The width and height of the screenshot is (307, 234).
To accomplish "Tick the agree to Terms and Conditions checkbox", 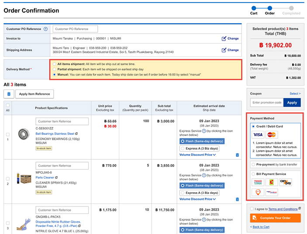I will pos(252,209).
